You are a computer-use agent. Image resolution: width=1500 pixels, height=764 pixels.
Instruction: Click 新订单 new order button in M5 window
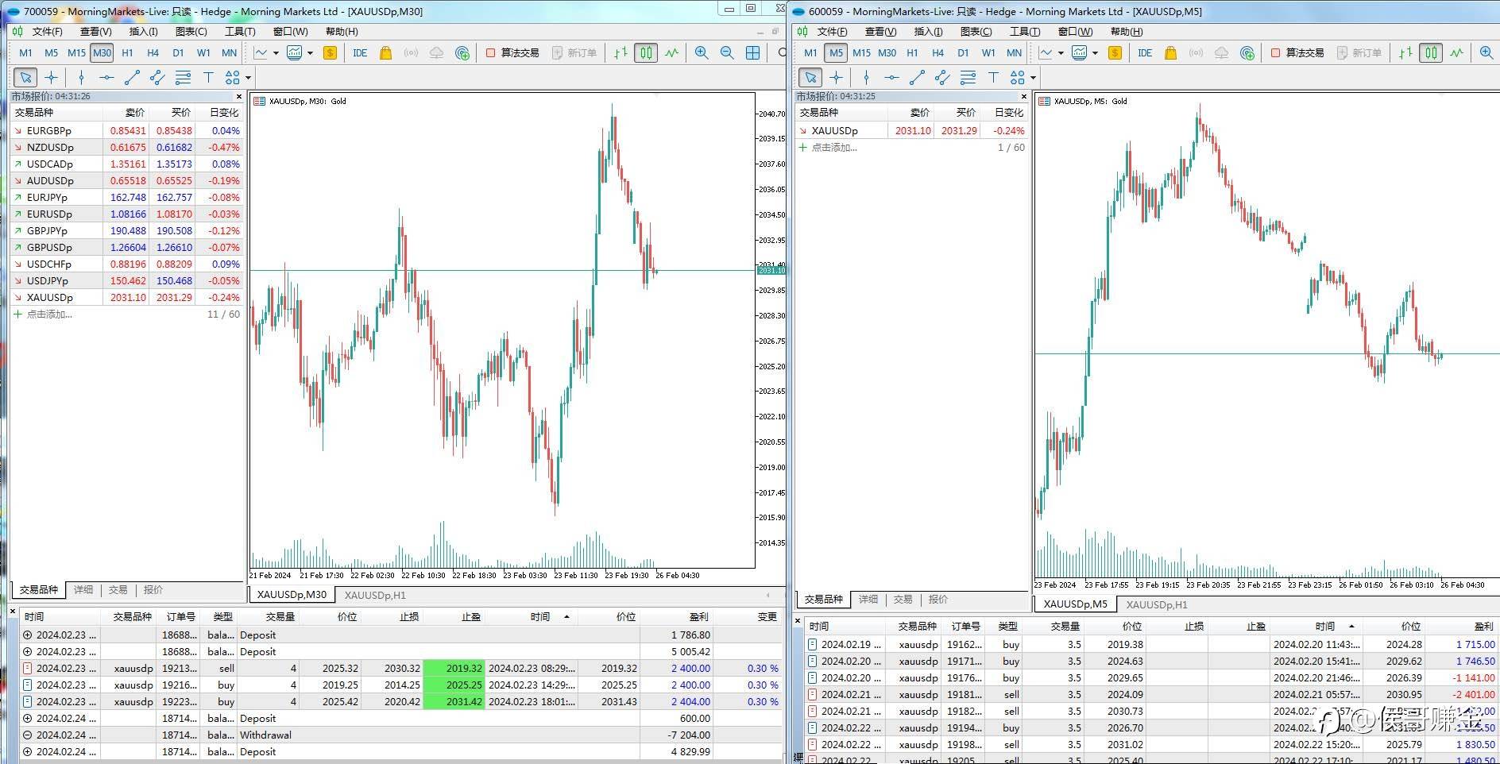pyautogui.click(x=1359, y=52)
